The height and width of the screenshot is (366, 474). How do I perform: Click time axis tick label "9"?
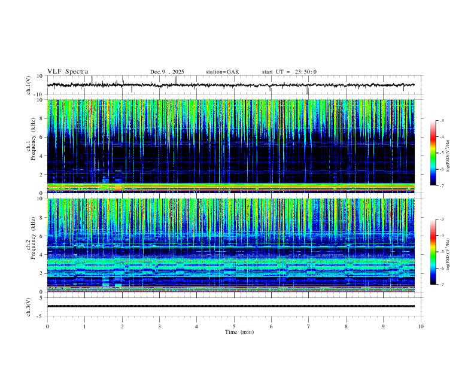click(x=383, y=327)
